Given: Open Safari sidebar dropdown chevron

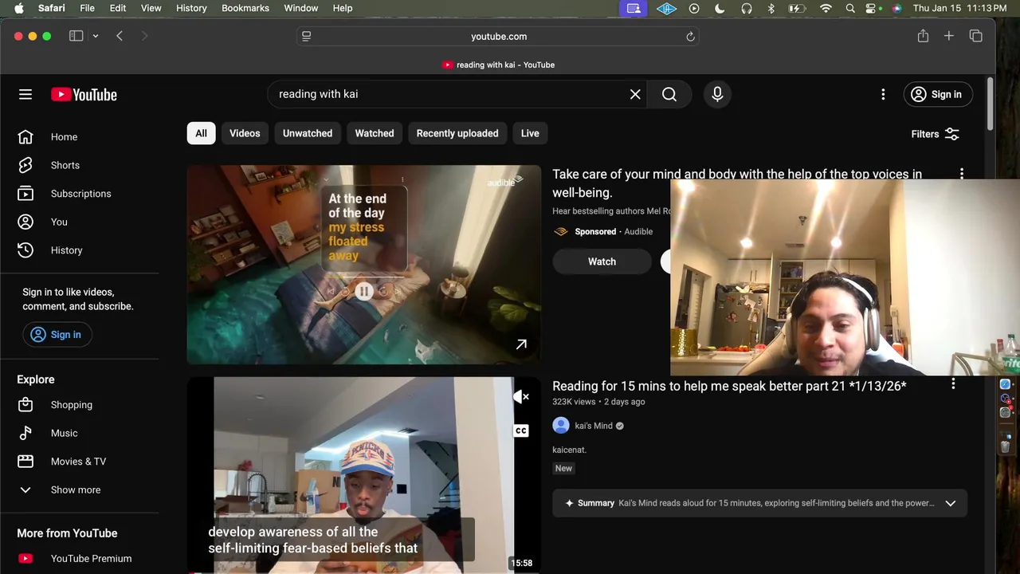Looking at the screenshot, I should [95, 36].
